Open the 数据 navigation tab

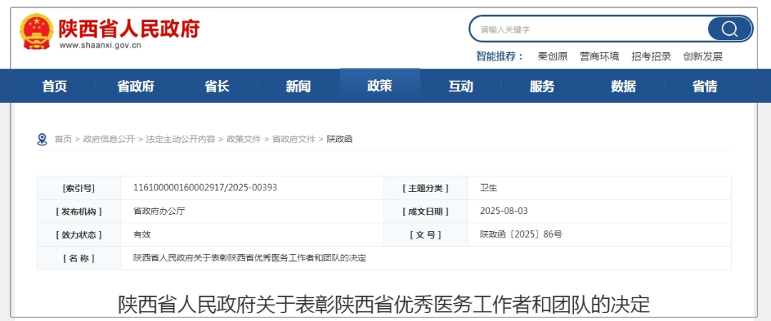(623, 86)
